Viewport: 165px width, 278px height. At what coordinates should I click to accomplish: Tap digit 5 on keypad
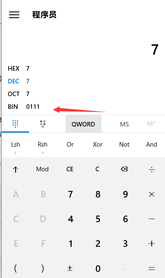pos(98,219)
